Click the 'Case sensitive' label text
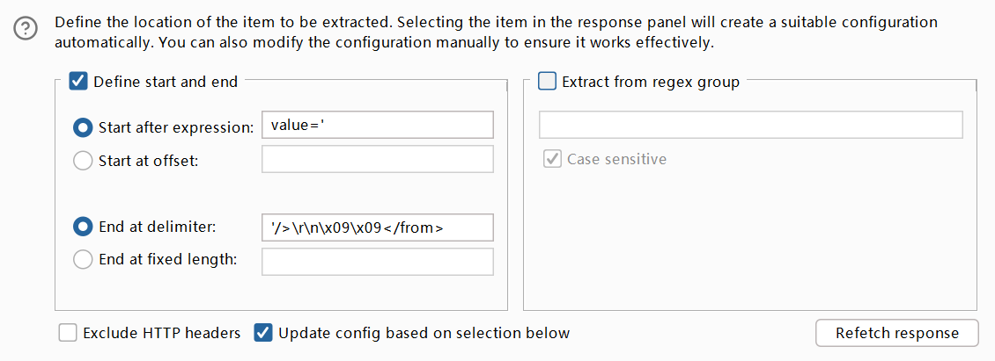Image resolution: width=995 pixels, height=361 pixels. (x=616, y=159)
